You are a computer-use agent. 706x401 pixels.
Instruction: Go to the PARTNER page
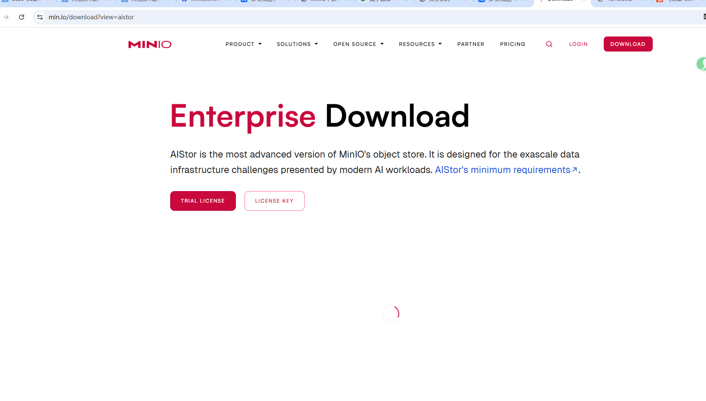(471, 44)
